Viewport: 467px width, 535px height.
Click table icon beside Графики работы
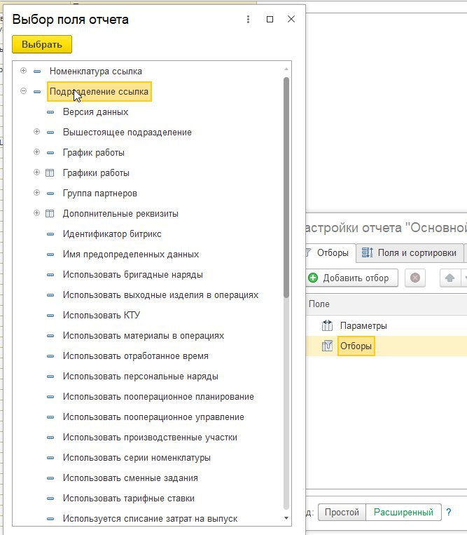pos(50,173)
